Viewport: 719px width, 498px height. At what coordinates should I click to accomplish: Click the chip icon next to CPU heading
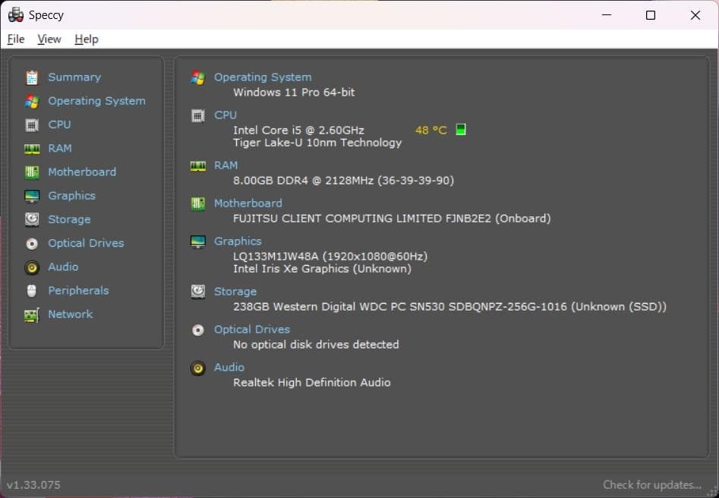[x=197, y=115]
